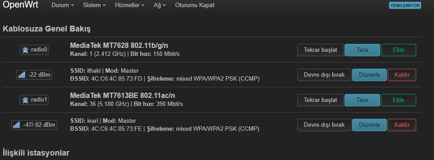Open the Hizmetler dropdown menu
The width and height of the screenshot is (434, 160).
point(130,5)
